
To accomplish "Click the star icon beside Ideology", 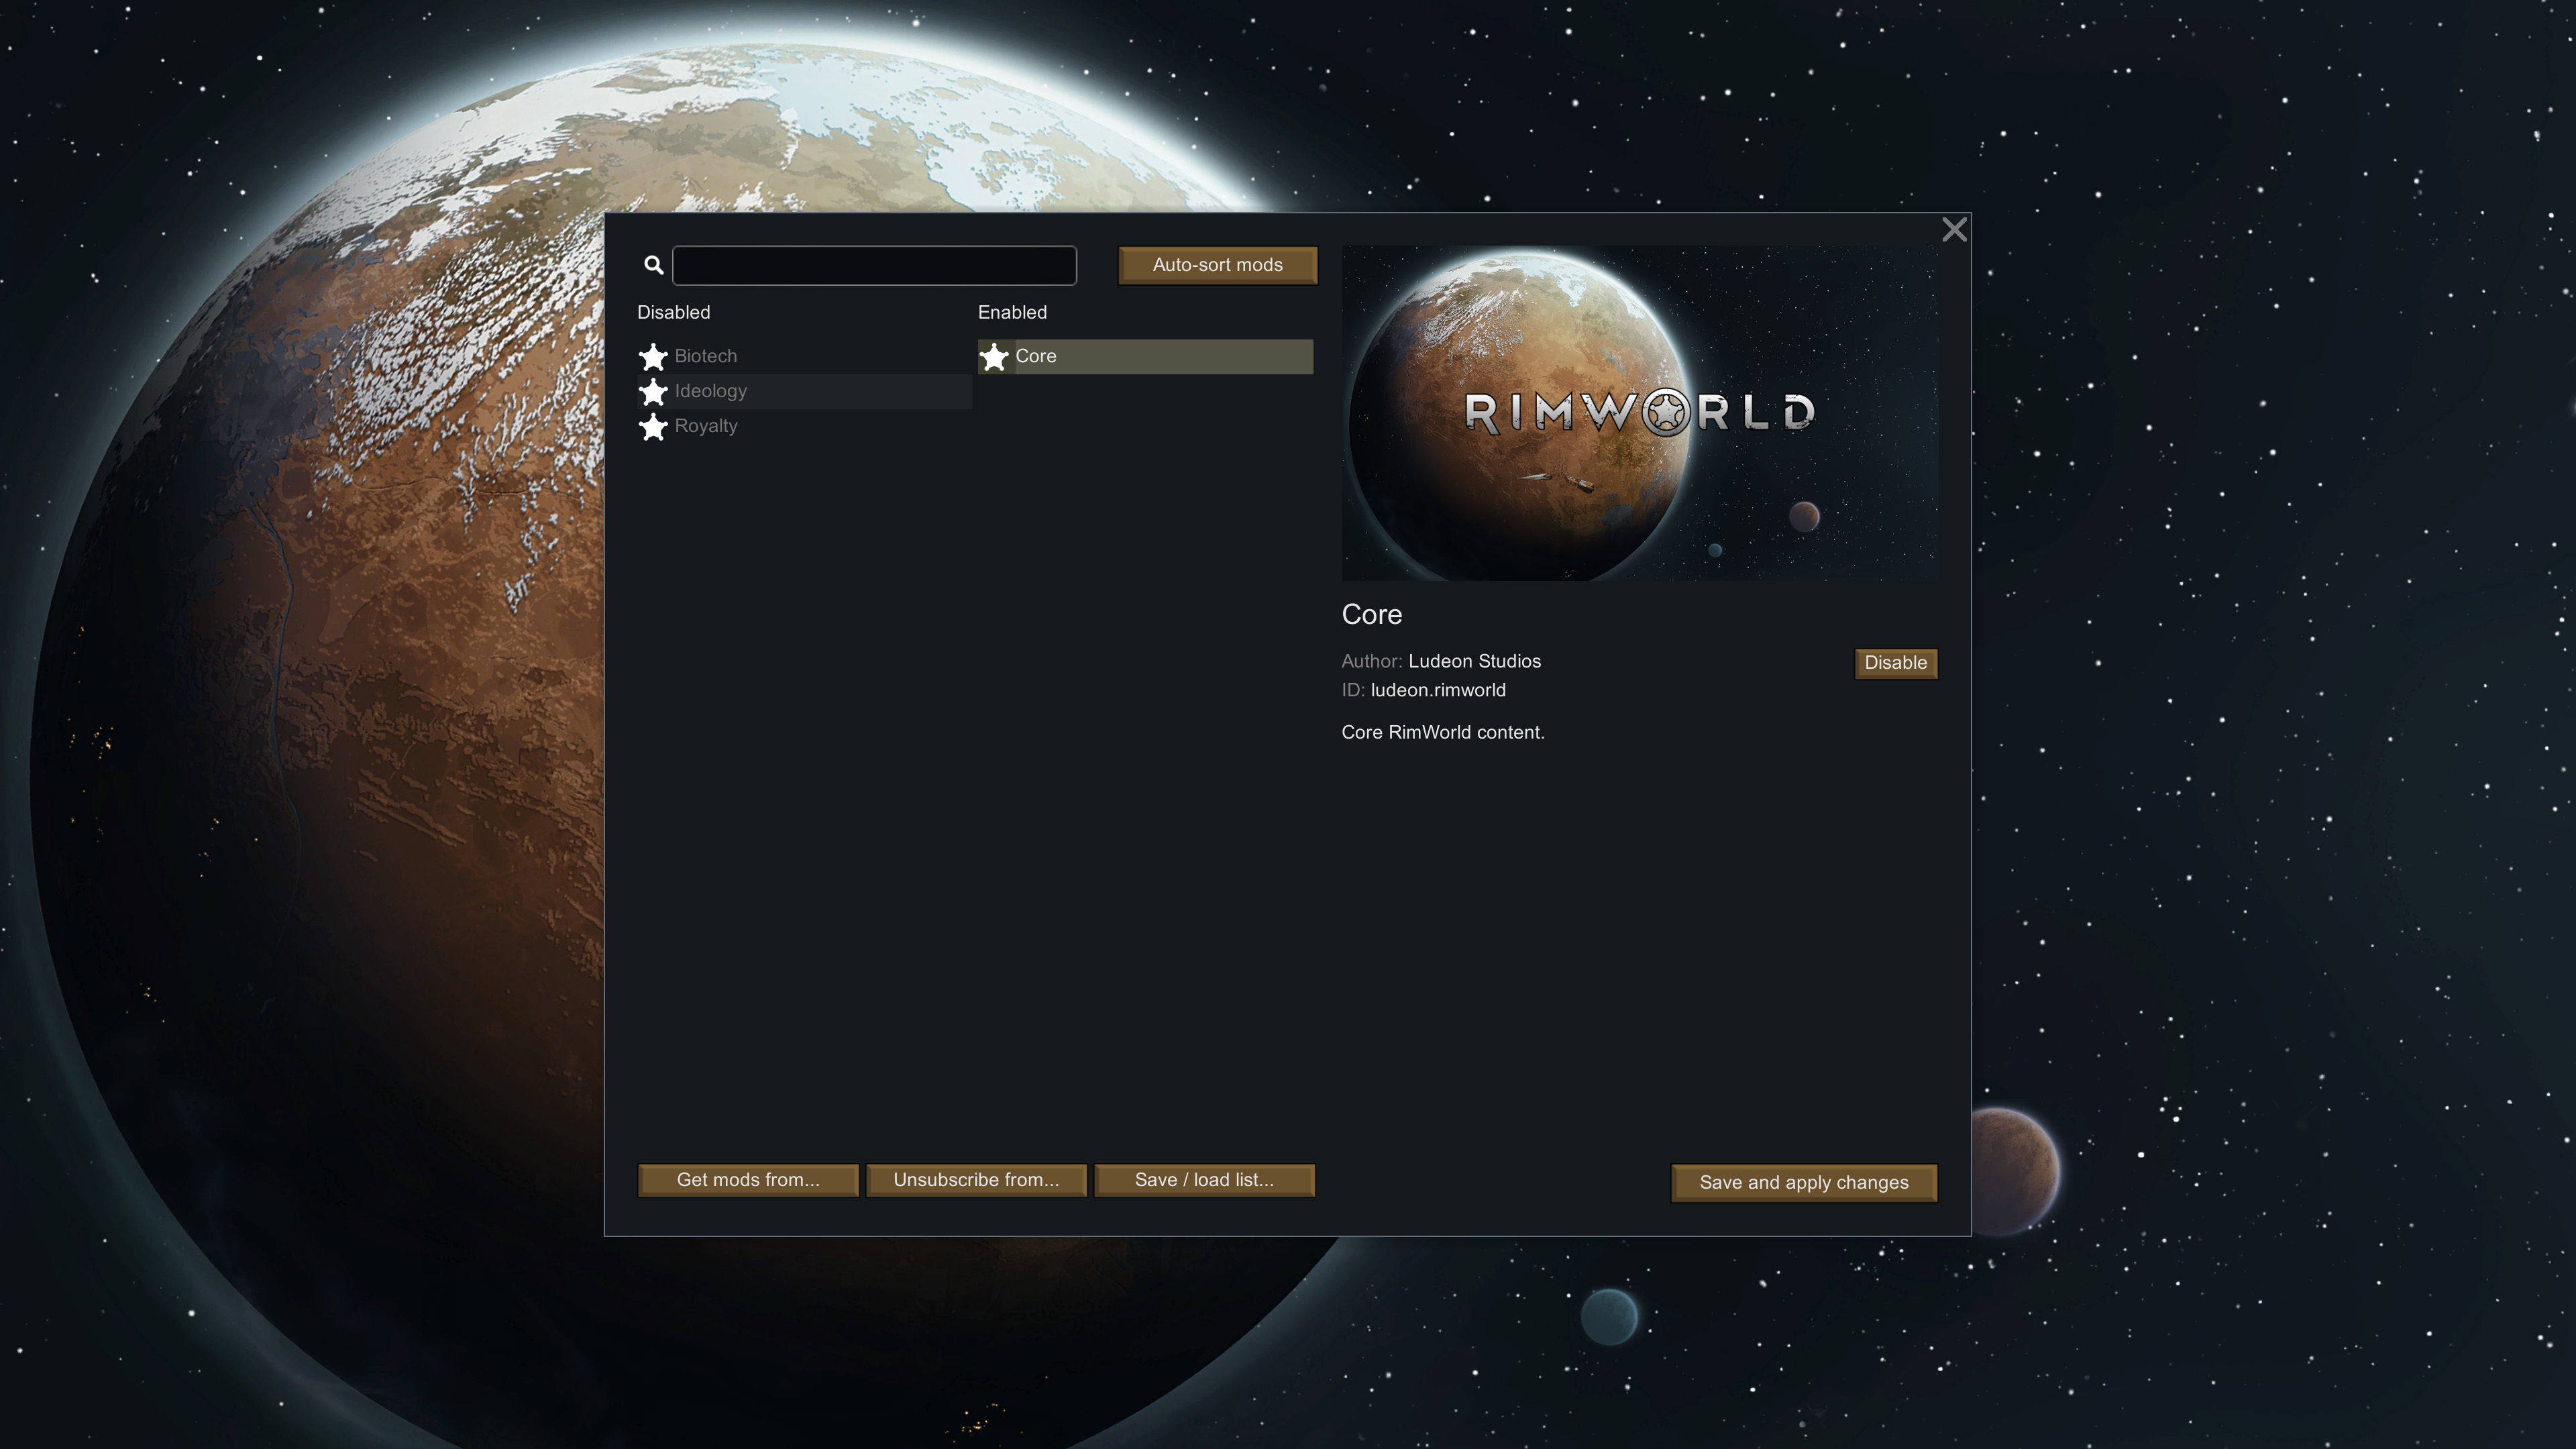I will click(653, 392).
